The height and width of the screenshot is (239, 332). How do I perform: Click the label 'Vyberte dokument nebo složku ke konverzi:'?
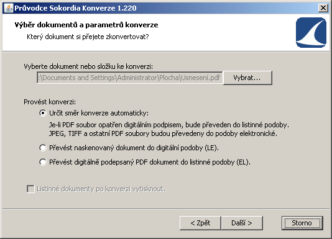88,66
